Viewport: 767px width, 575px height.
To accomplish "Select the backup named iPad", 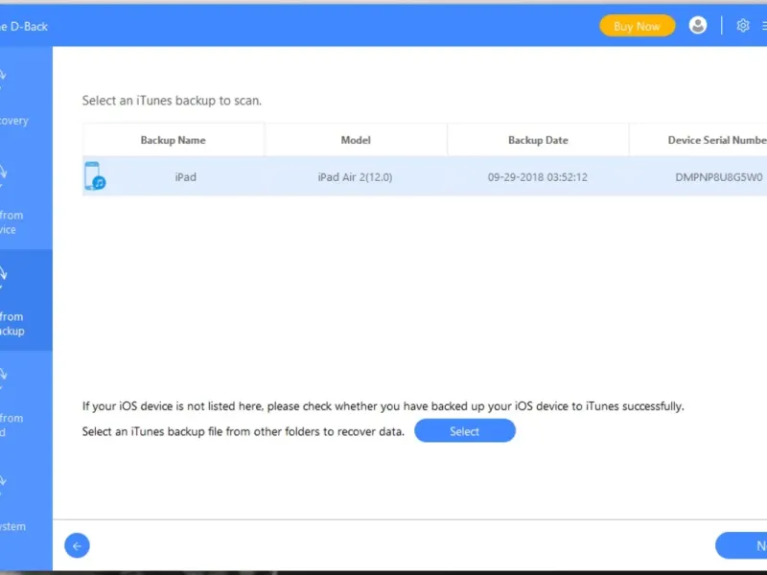I will tap(186, 177).
